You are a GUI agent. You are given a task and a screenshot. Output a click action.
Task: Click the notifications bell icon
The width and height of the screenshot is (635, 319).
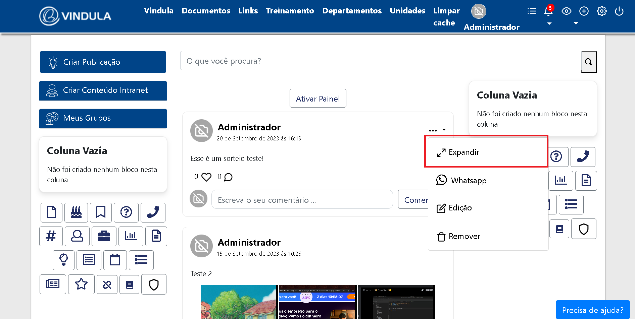(548, 11)
